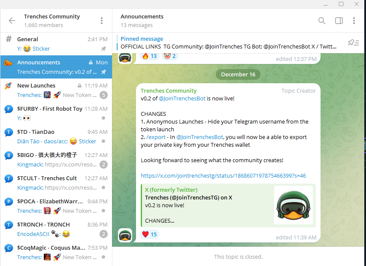Open the duck helmet preview thumbnail

(293, 205)
